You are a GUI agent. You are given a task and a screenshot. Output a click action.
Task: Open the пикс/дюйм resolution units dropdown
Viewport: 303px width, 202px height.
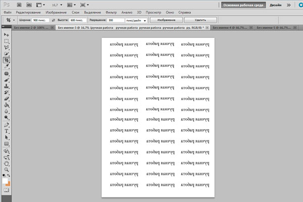coord(136,20)
